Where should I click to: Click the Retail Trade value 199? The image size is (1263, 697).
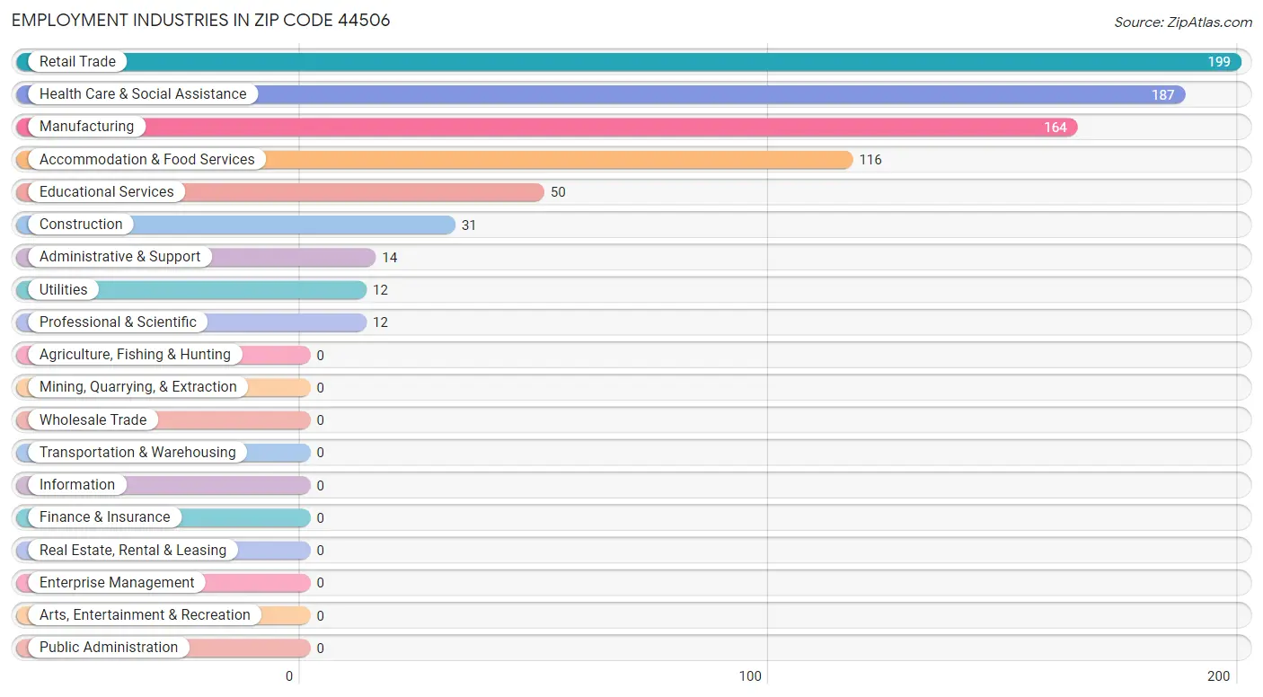pyautogui.click(x=1219, y=62)
